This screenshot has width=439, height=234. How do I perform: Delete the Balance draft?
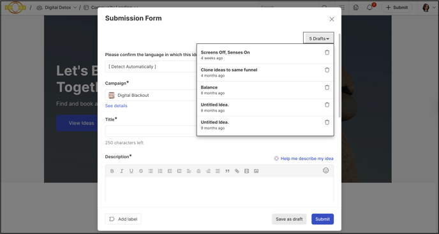[x=327, y=87]
